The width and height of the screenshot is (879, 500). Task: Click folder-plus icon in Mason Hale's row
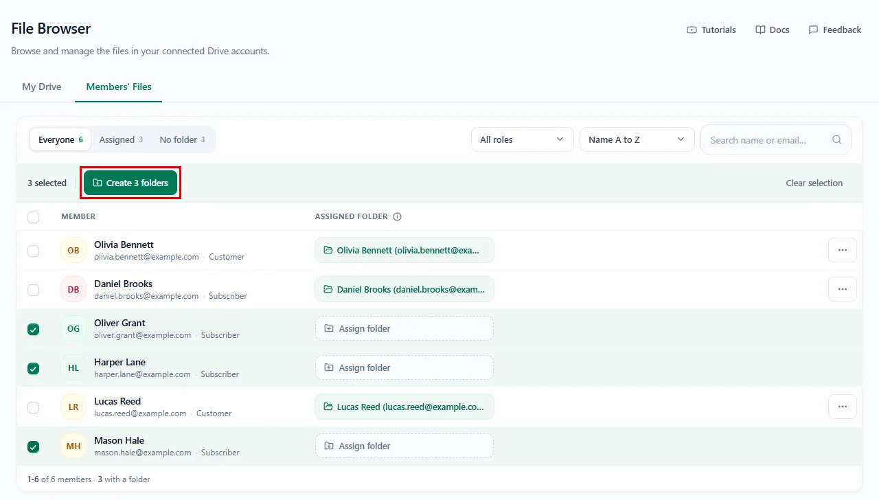tap(329, 446)
